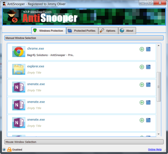The image size is (168, 154).
Task: Open the Online Help link
Action: (155, 149)
